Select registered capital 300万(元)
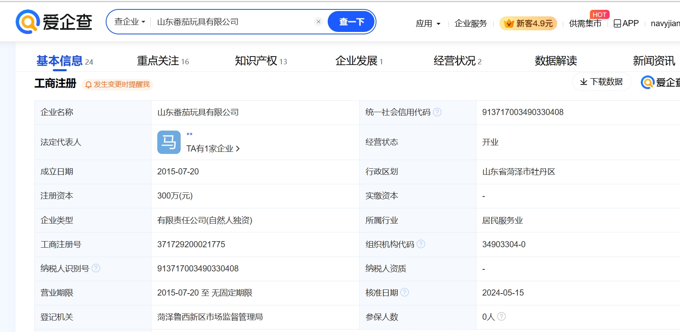 click(x=175, y=196)
